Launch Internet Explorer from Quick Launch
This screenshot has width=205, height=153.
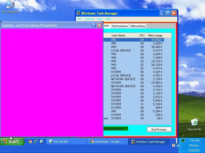(x=36, y=142)
